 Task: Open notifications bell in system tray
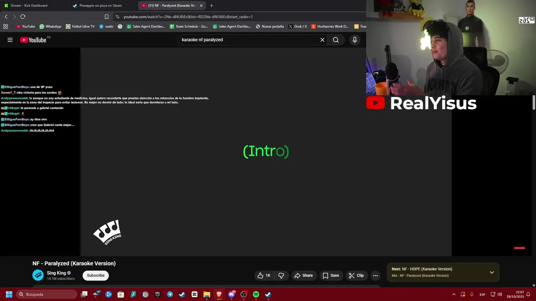pyautogui.click(x=528, y=294)
